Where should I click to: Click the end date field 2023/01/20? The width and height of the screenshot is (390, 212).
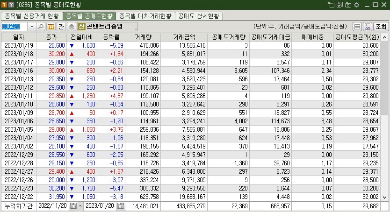tap(100, 206)
